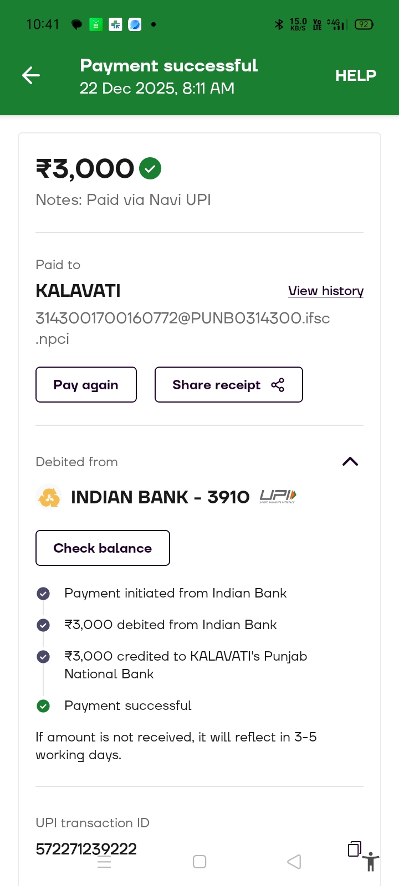Viewport: 399px width, 886px height.
Task: Tap the Indian Bank logo icon
Action: pos(49,497)
